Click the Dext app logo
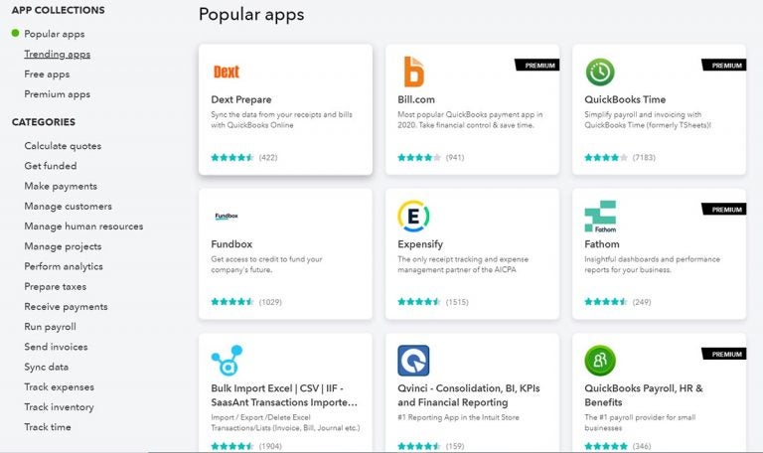 (x=227, y=72)
